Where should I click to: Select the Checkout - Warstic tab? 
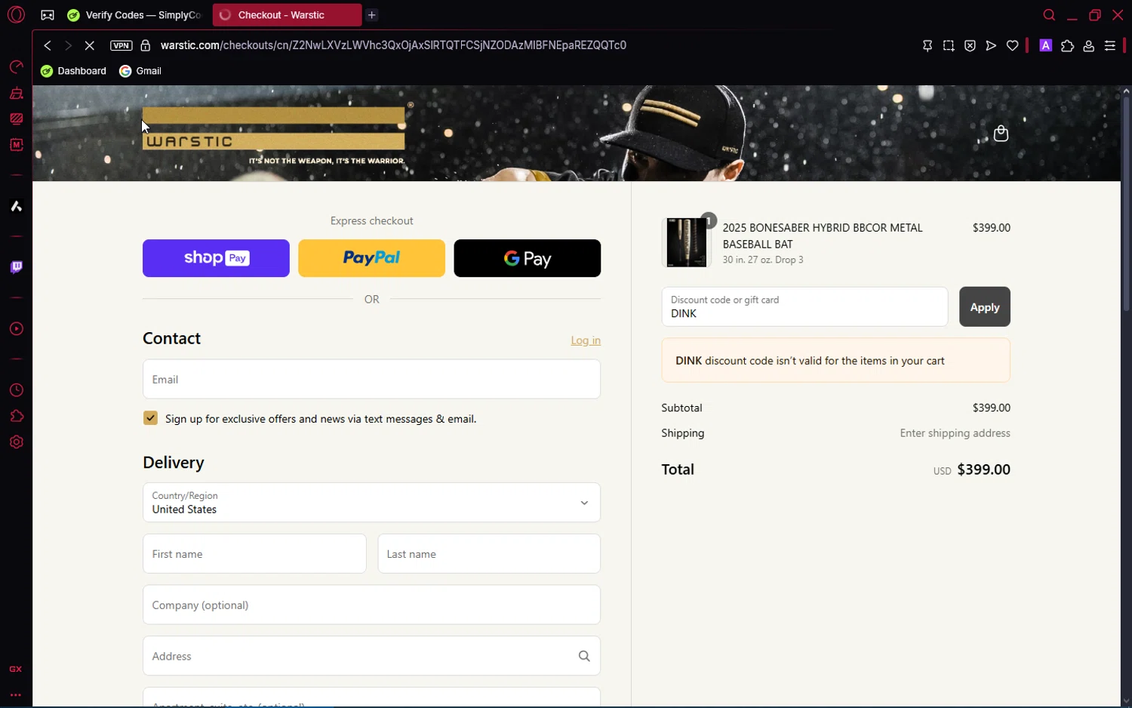click(x=287, y=15)
